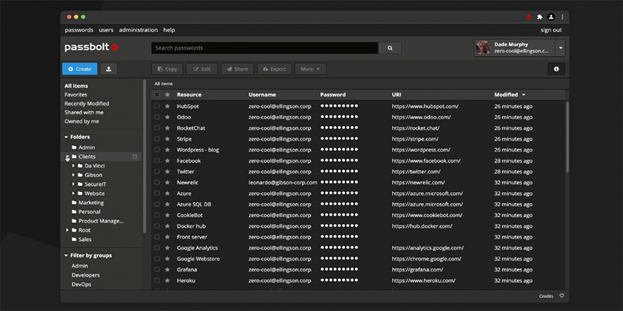The image size is (623, 311).
Task: Click the red passbolt extension icon
Action: 529,17
